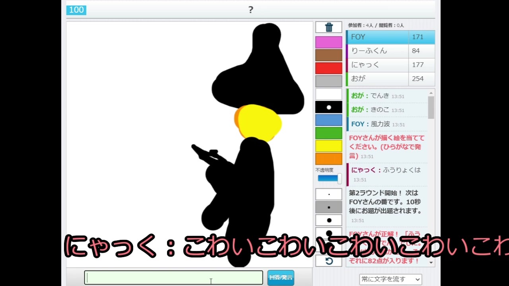The height and width of the screenshot is (286, 509).
Task: Select the yellow color swatch
Action: point(328,146)
